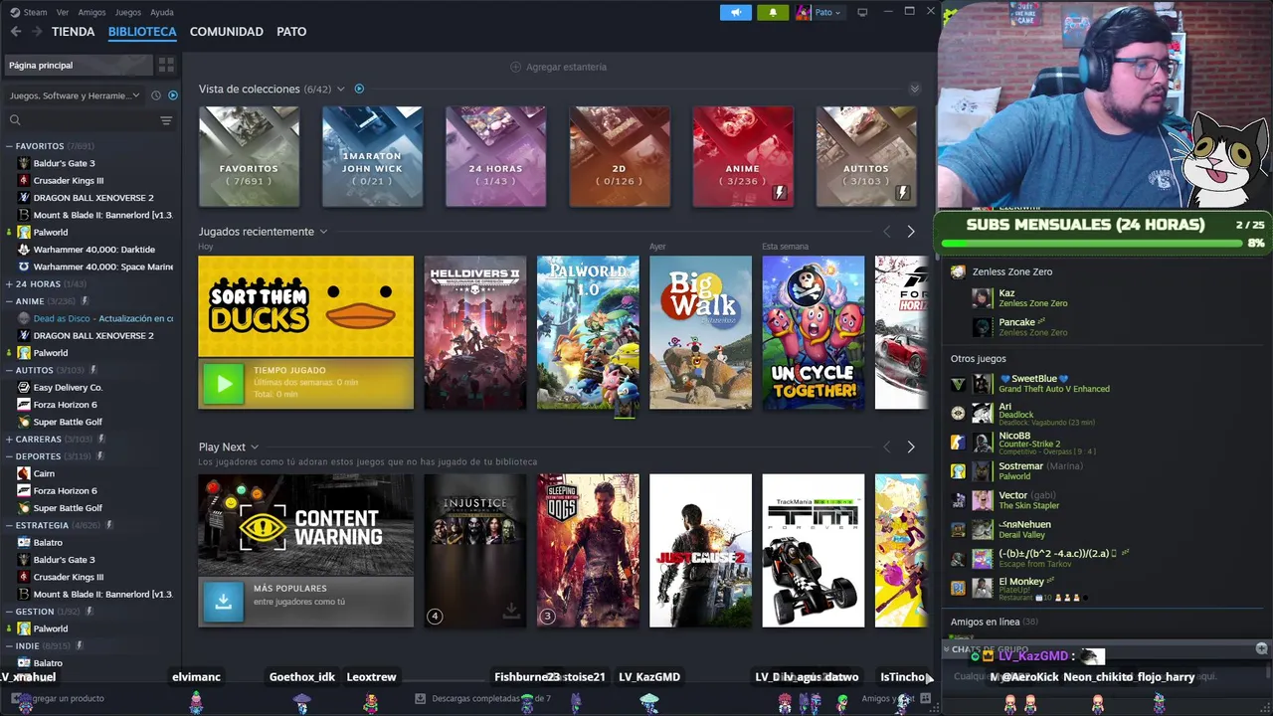Collapse the ESTRATEGIA category
The image size is (1273, 716).
tap(9, 525)
